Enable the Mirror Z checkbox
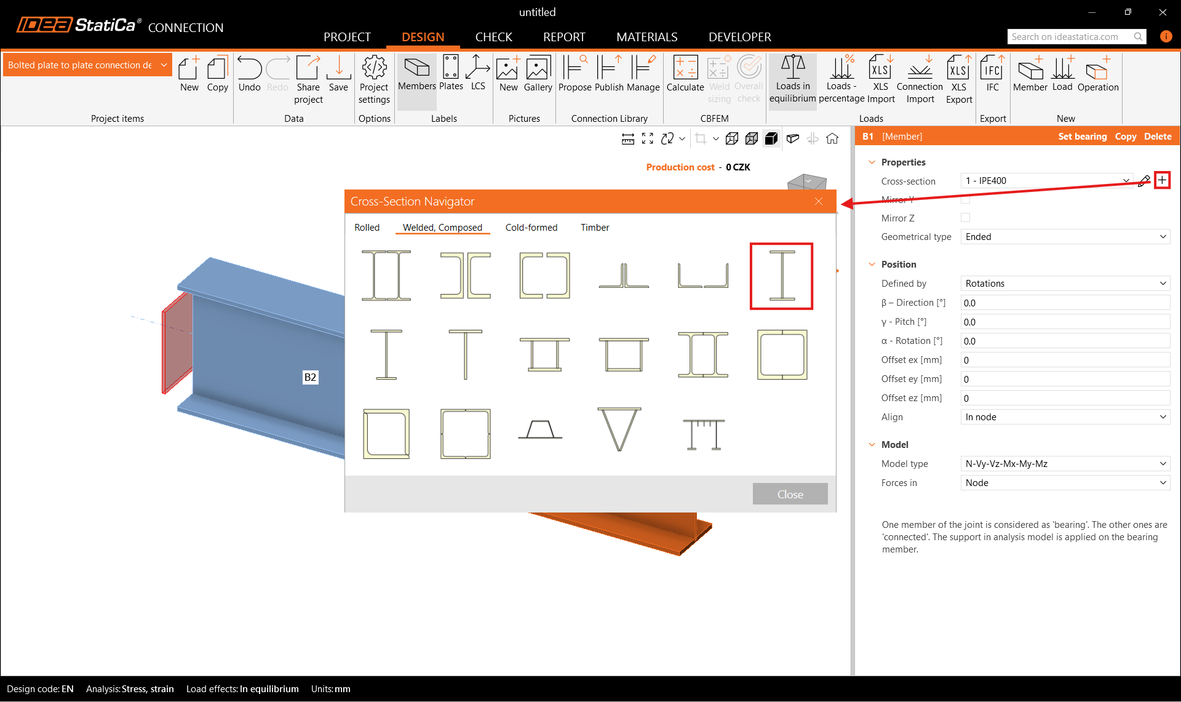 click(965, 218)
